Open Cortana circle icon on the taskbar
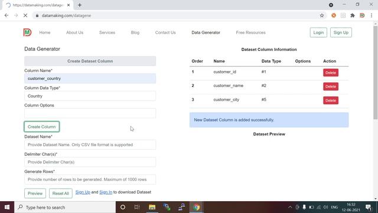Image resolution: width=378 pixels, height=213 pixels. click(123, 207)
